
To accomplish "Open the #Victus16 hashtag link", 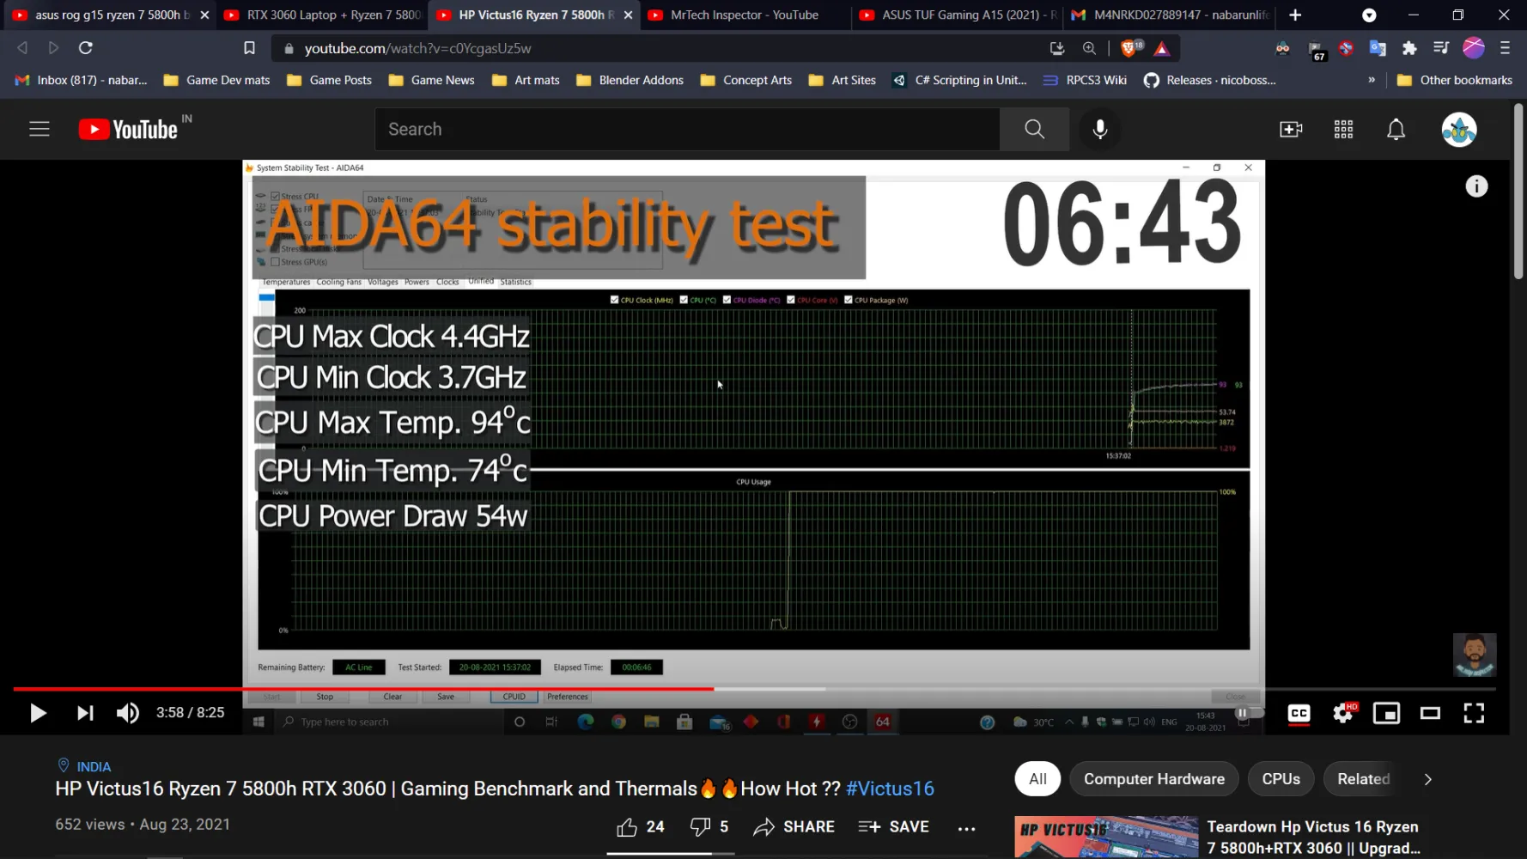I will click(890, 789).
